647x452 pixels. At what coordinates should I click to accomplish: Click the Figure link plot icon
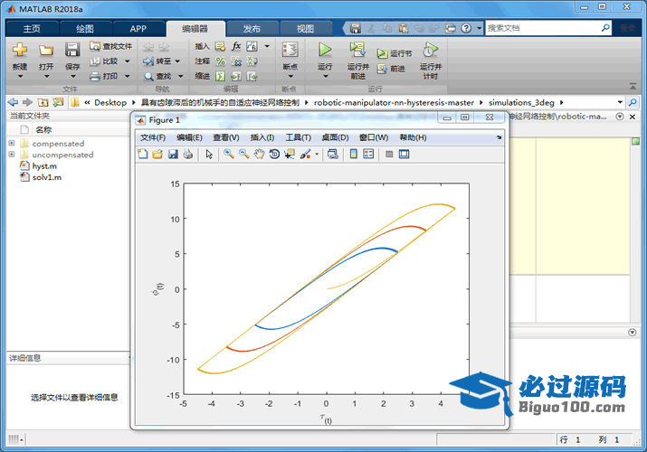coord(333,154)
